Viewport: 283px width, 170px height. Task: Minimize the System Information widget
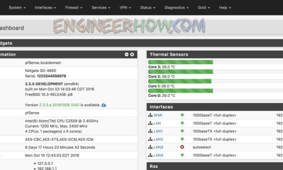pos(126,54)
